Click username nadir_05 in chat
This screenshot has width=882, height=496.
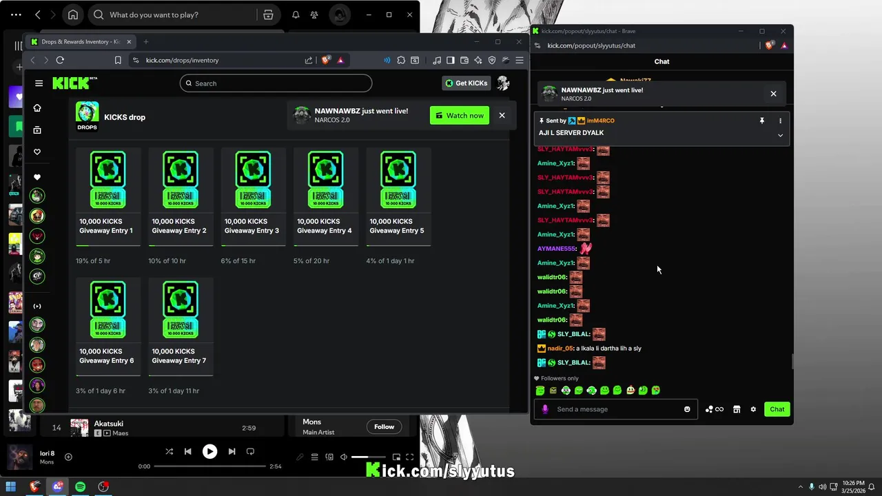point(560,349)
